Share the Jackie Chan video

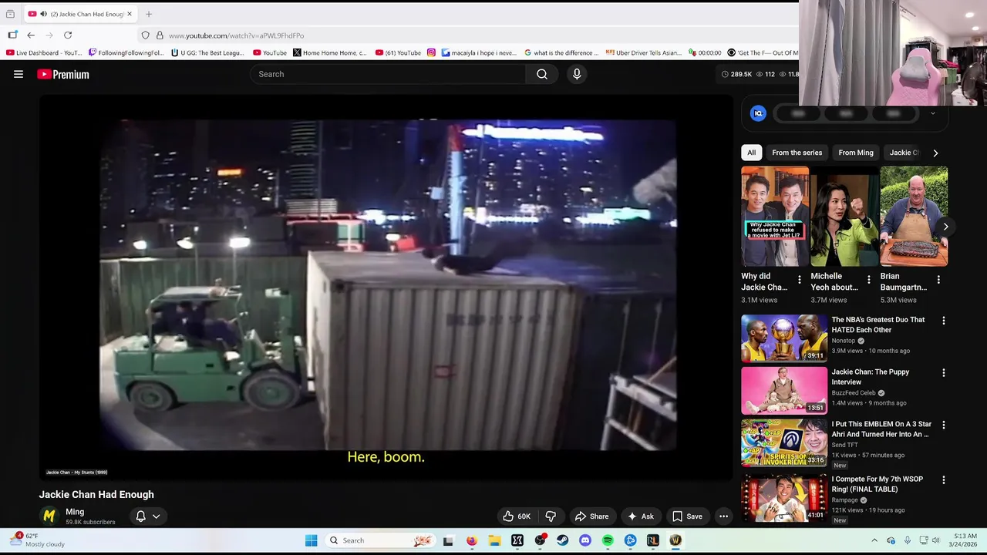[591, 516]
